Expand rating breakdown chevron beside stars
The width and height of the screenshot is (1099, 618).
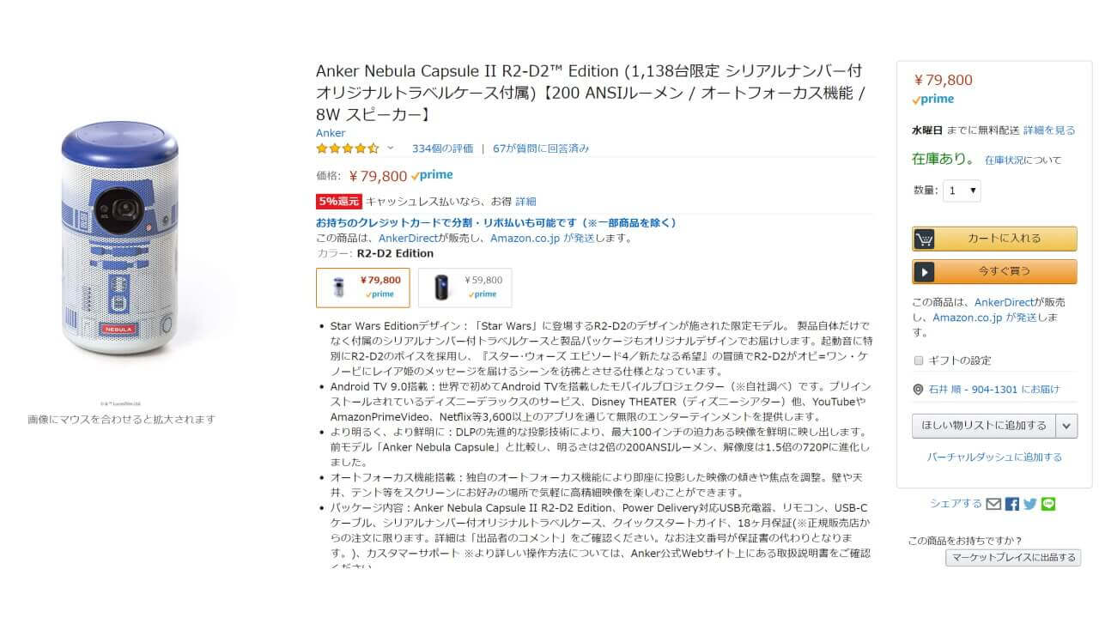(391, 148)
